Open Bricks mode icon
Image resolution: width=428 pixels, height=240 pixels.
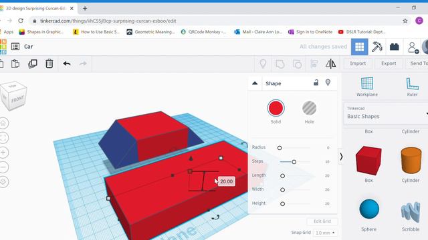coord(394,47)
